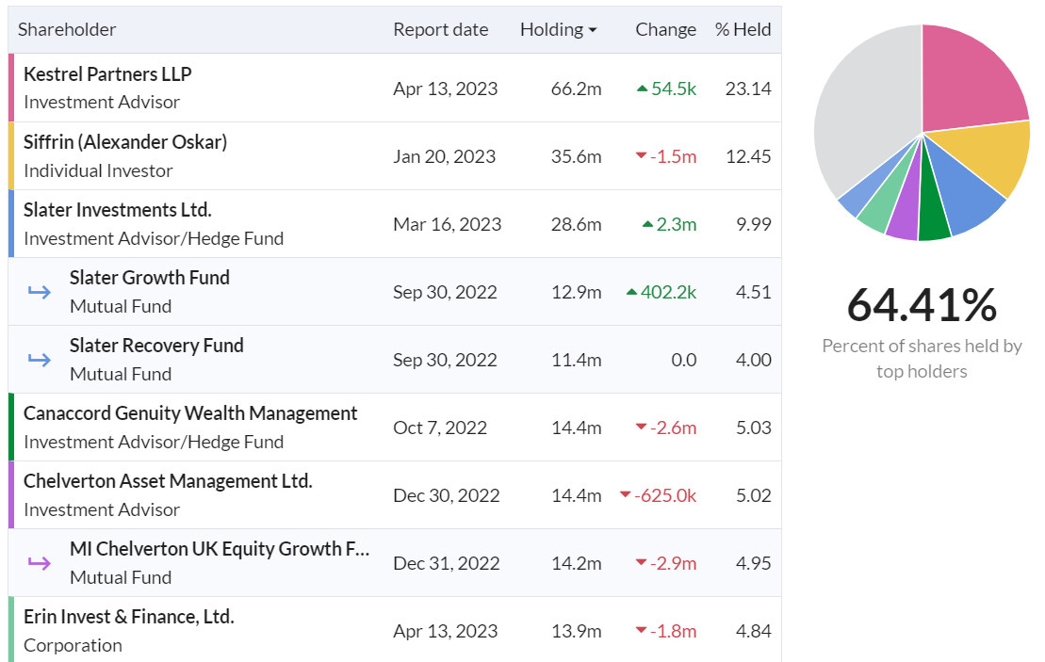Open Siffrin (Alexander Oskar) shareholder
Viewport: 1045px width, 662px height.
(x=125, y=142)
